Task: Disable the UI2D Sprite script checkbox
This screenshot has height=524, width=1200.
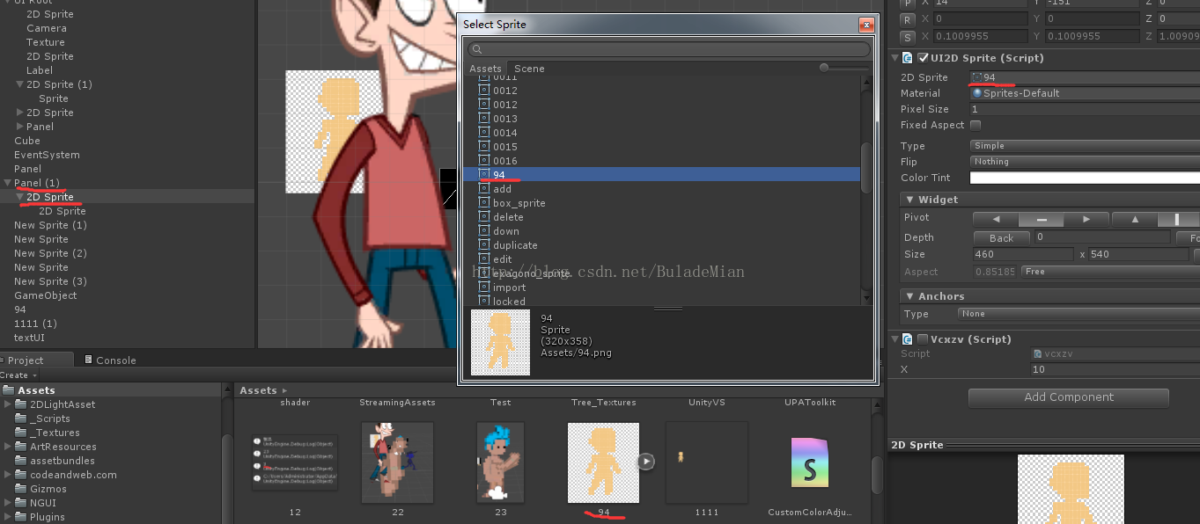Action: (x=924, y=58)
